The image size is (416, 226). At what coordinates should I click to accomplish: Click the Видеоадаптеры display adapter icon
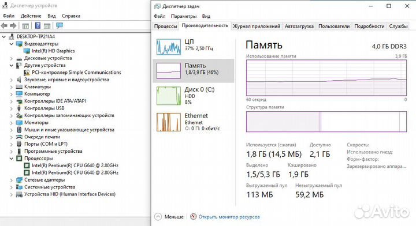(19, 44)
